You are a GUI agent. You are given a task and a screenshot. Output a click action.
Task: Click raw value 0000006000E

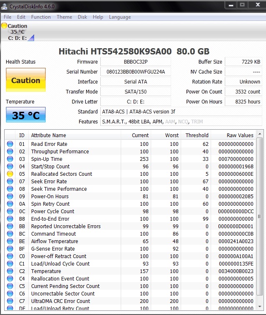tap(236, 174)
